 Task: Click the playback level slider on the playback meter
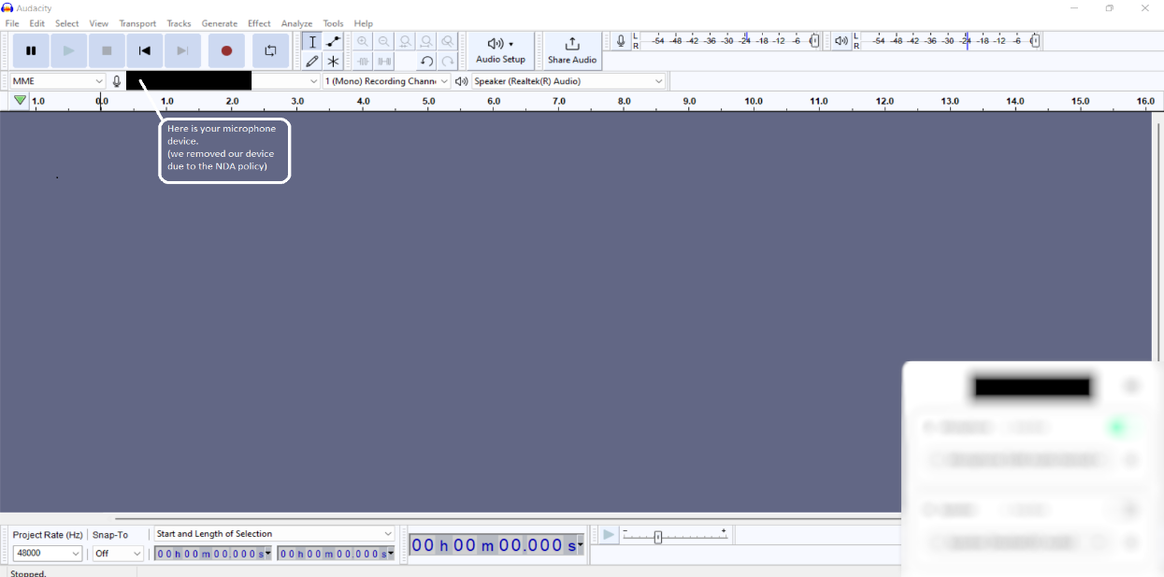click(x=1035, y=41)
